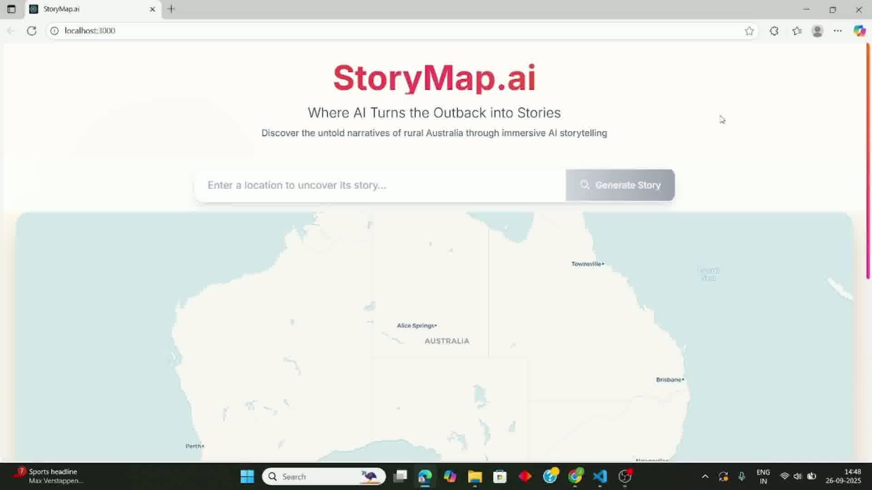View site information icon in address bar

point(54,31)
